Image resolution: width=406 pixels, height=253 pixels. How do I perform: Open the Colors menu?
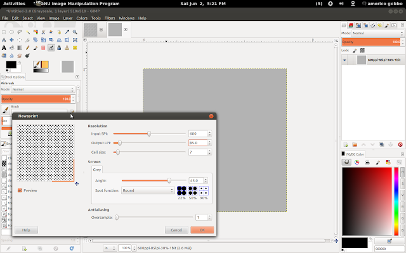[82, 18]
